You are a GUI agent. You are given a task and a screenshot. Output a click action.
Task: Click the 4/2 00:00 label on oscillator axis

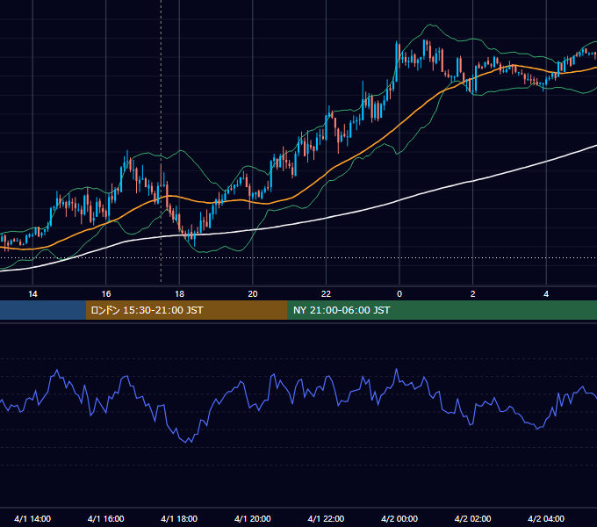point(399,518)
